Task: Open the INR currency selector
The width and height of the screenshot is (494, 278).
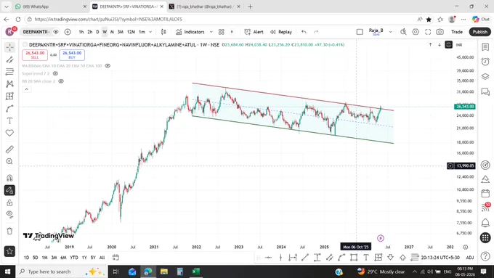Action: 459,45
